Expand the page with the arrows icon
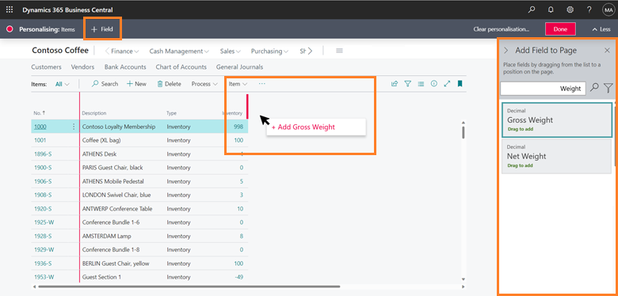Image resolution: width=618 pixels, height=296 pixels. (447, 83)
